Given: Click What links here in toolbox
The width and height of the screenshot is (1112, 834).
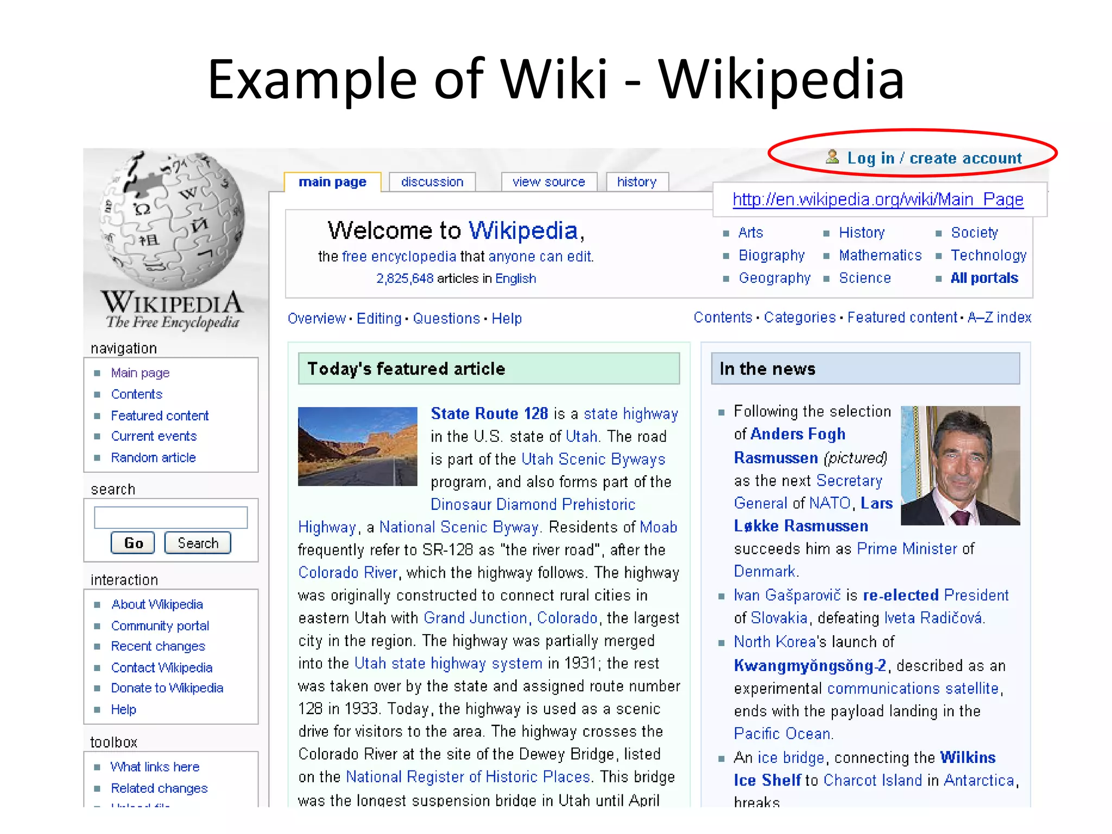Looking at the screenshot, I should pos(155,767).
